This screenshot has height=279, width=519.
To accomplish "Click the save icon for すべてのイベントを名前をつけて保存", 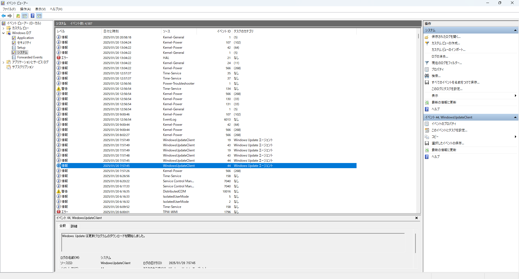I will click(427, 82).
